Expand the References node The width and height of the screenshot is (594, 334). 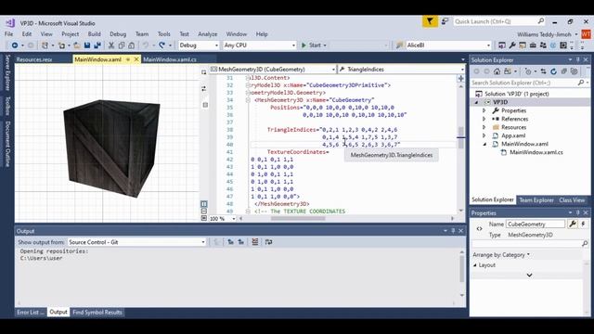(484, 119)
